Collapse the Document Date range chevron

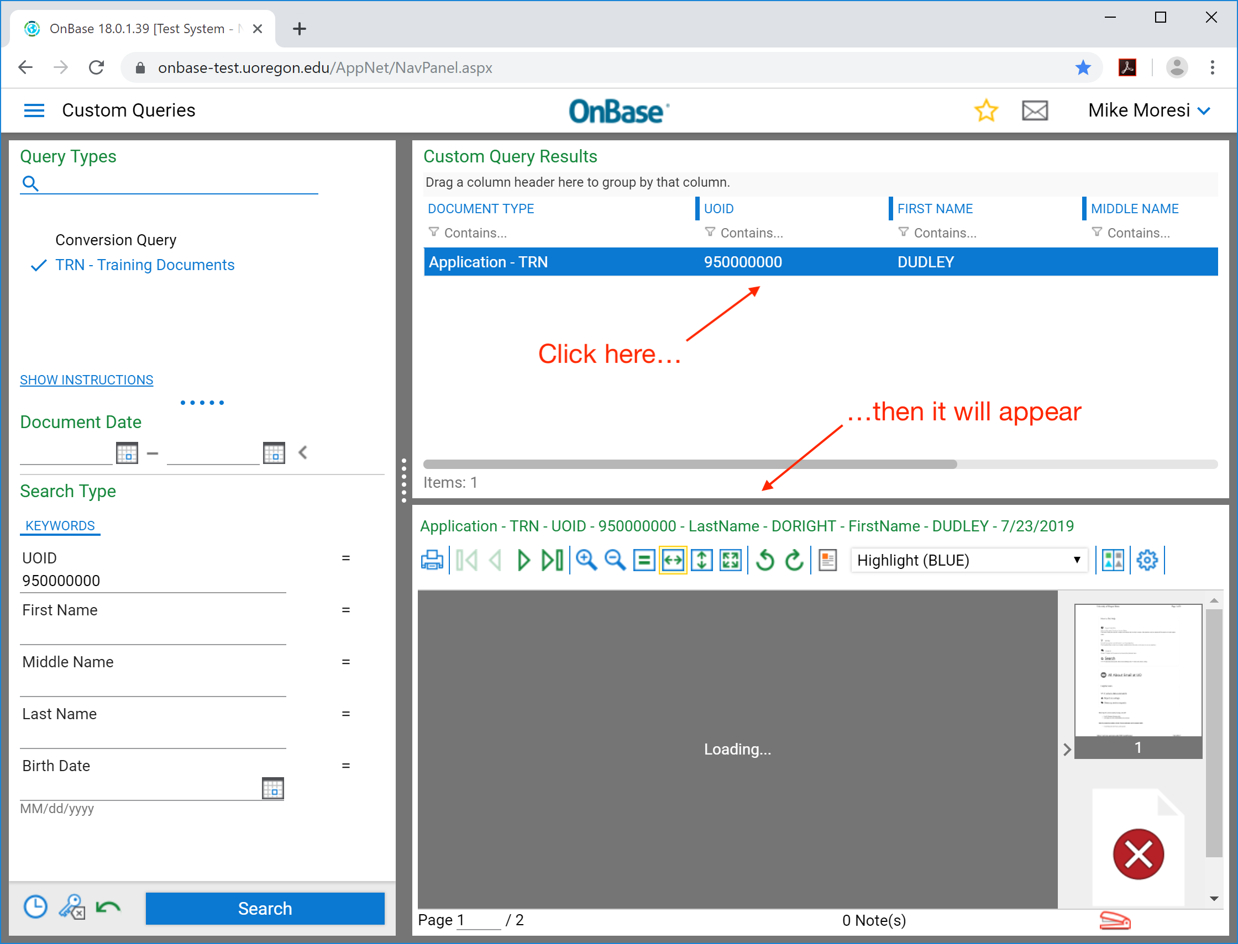point(303,452)
